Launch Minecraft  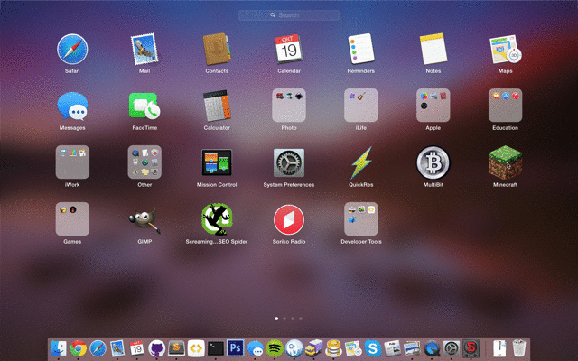[x=506, y=162]
